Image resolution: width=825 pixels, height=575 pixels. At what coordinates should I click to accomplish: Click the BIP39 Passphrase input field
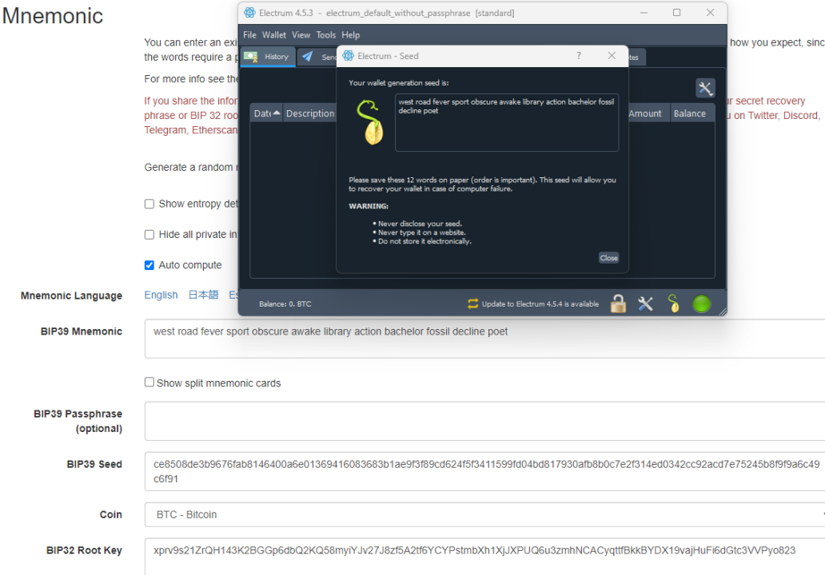pos(484,421)
